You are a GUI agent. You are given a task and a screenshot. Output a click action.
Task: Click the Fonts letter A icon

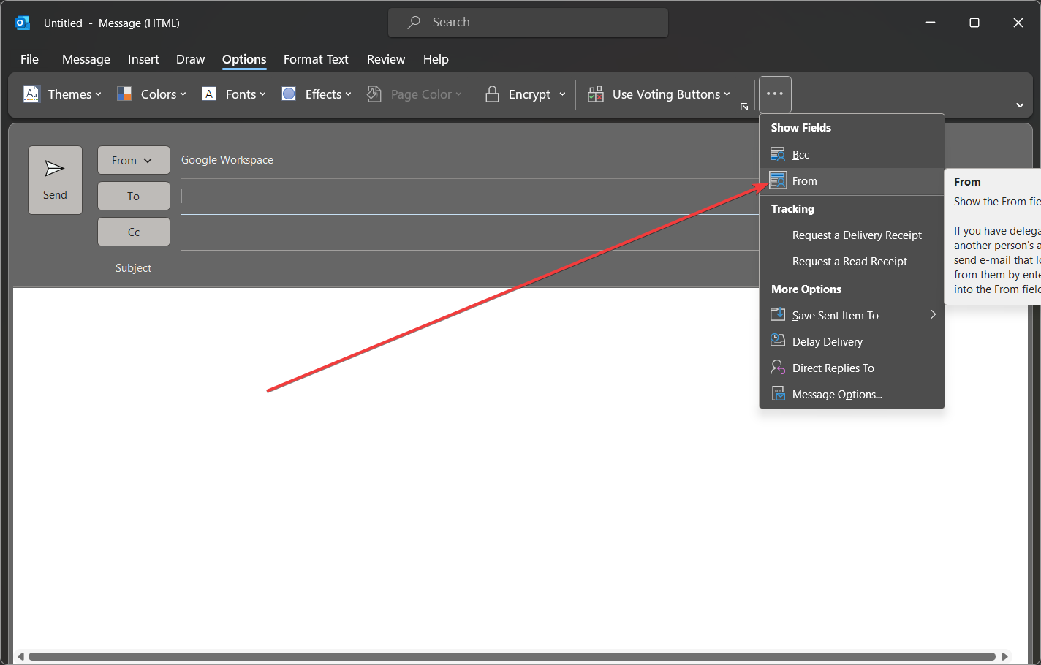209,94
